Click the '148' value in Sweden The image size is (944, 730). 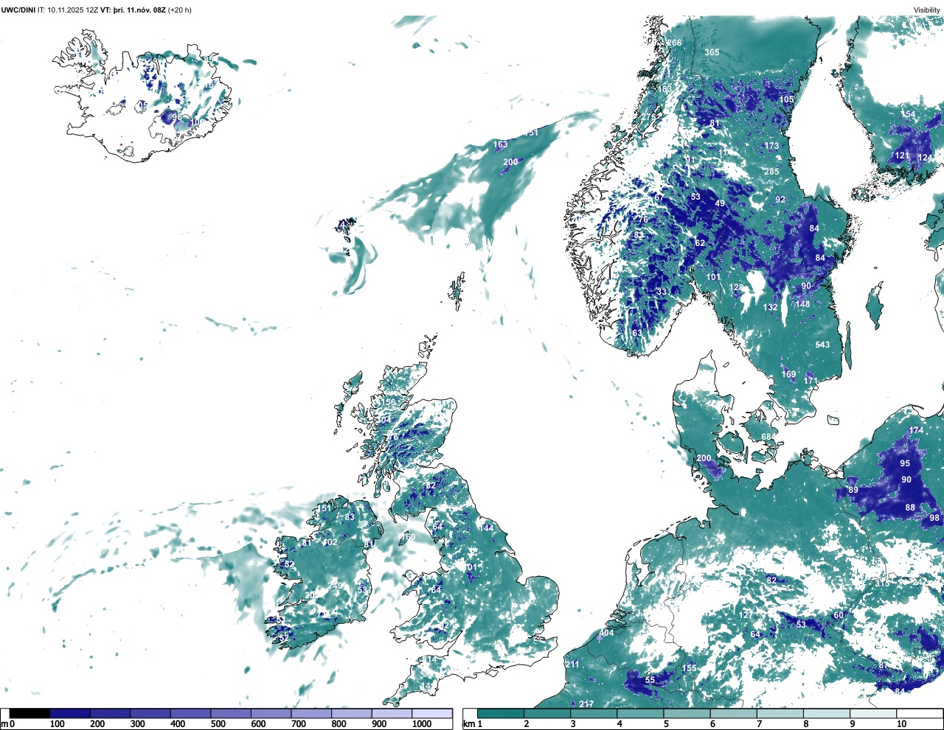coord(803,303)
